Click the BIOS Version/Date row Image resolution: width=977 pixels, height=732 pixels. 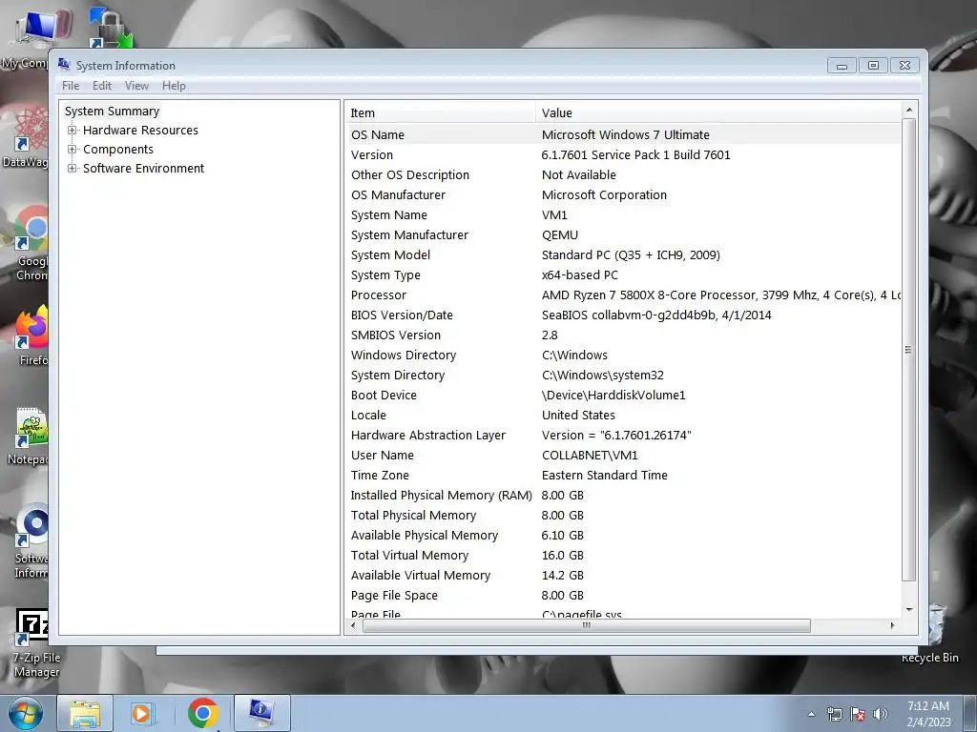[x=623, y=315]
